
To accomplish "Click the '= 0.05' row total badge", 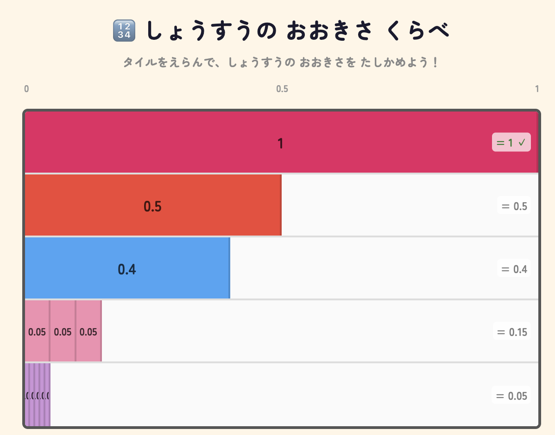I will click(511, 396).
